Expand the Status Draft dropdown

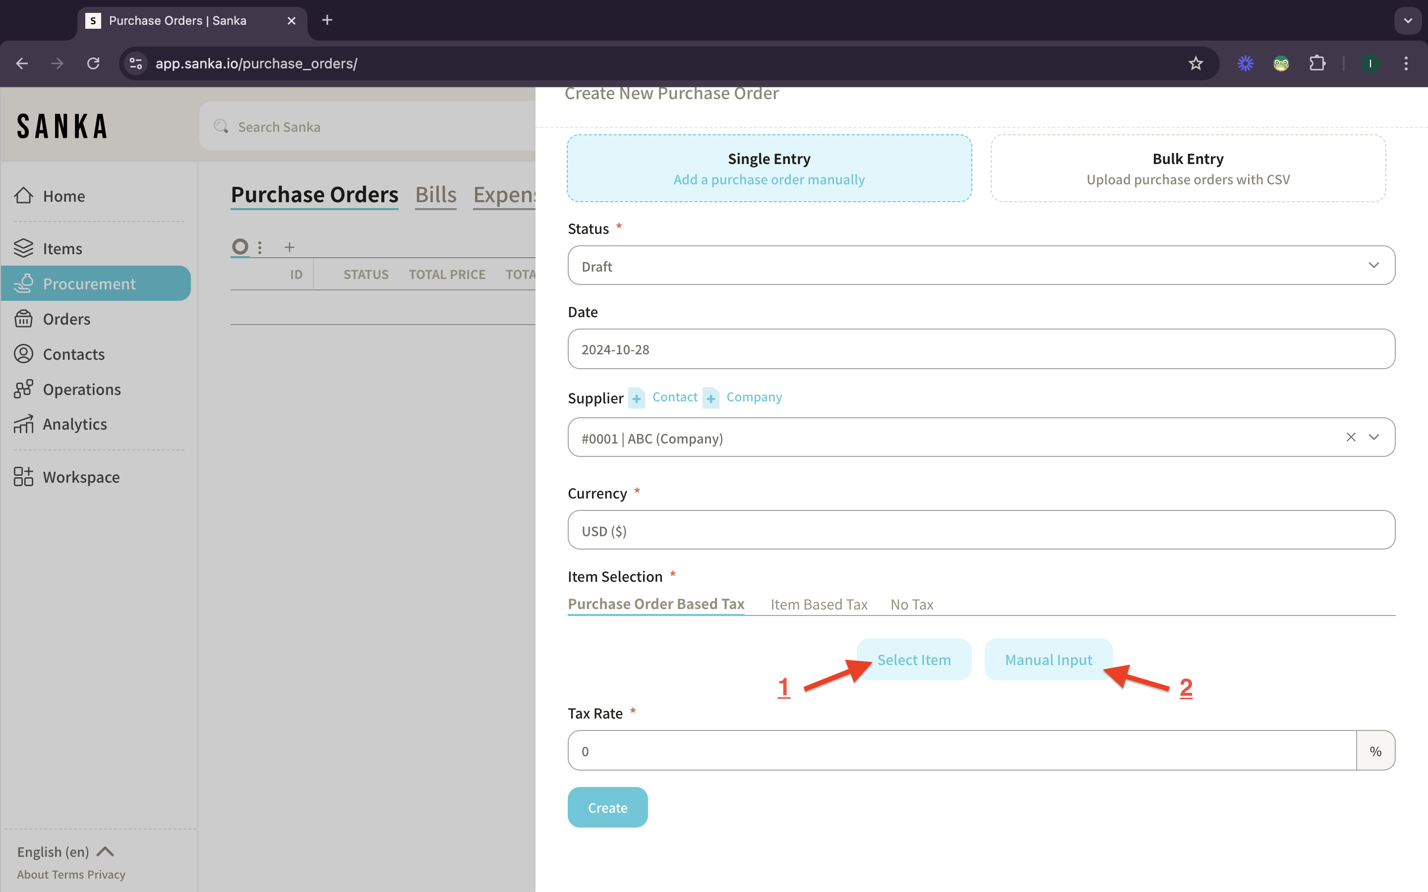(x=1374, y=266)
